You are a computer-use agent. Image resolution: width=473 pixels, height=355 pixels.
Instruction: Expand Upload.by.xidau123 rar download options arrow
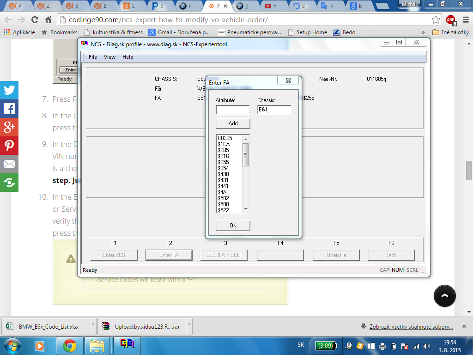point(189,325)
